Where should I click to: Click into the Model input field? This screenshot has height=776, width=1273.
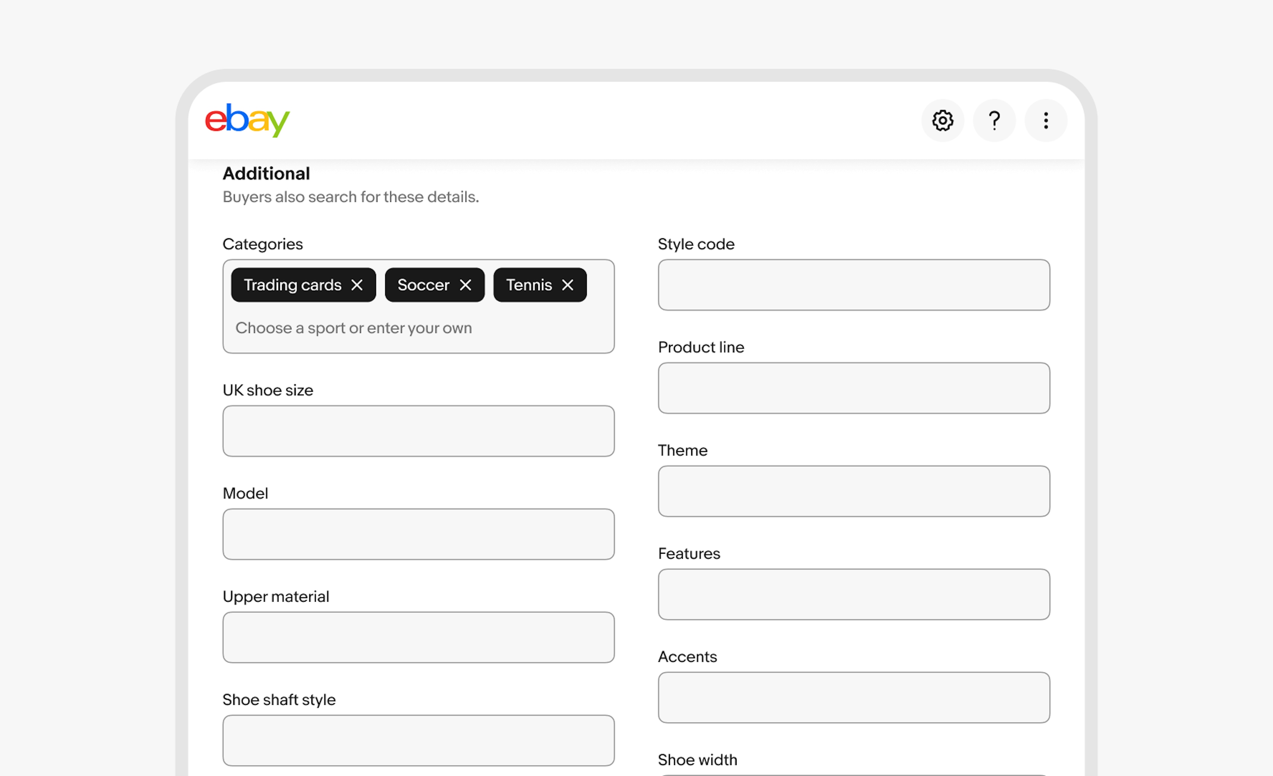point(418,534)
